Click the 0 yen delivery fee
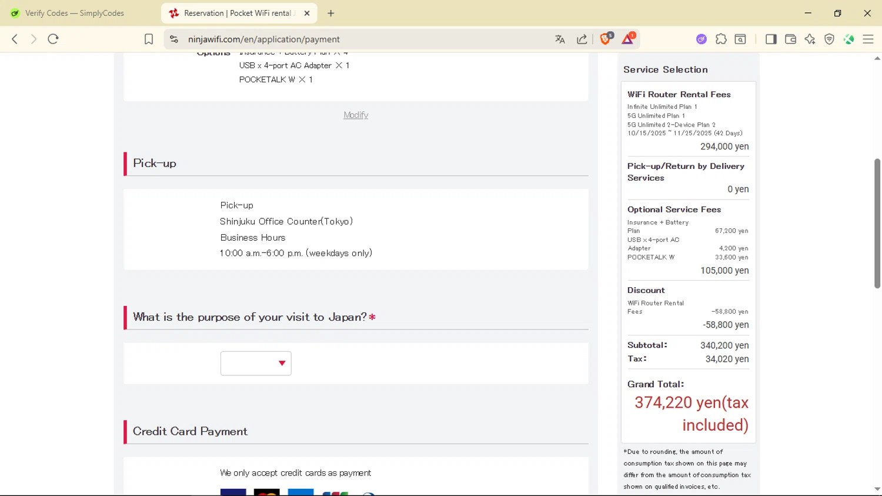This screenshot has width=882, height=496. pyautogui.click(x=738, y=189)
